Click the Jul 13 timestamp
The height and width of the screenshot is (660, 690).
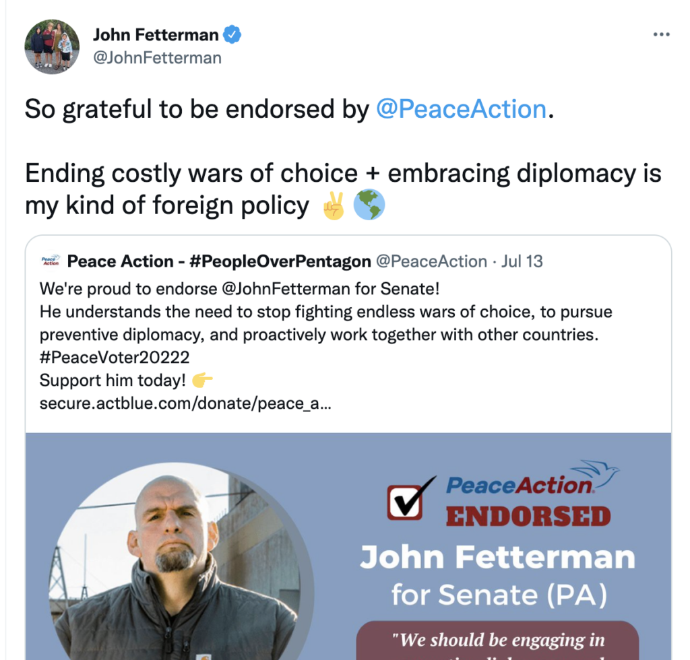pyautogui.click(x=522, y=261)
